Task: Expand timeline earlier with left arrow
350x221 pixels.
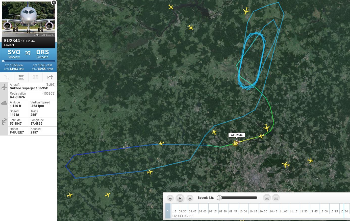Action: [x=168, y=211]
